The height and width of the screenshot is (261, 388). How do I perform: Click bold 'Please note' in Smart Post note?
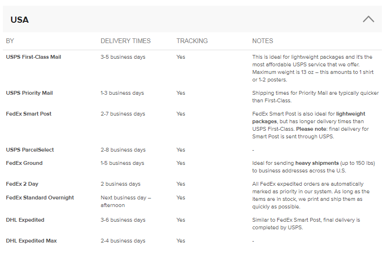(311, 129)
